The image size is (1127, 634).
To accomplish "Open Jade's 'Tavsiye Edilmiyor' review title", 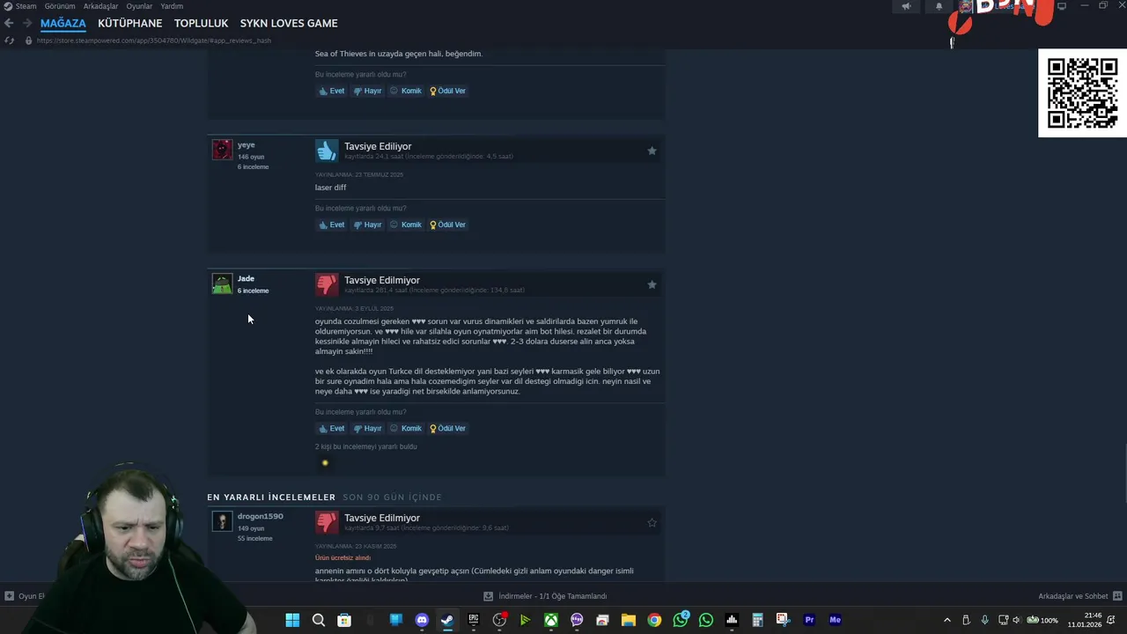I will (x=382, y=280).
